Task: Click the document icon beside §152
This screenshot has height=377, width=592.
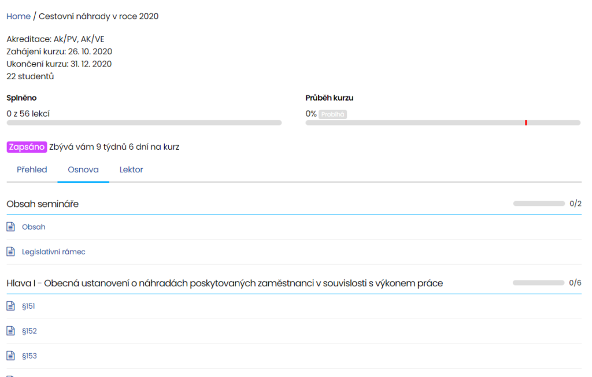Action: (10, 331)
